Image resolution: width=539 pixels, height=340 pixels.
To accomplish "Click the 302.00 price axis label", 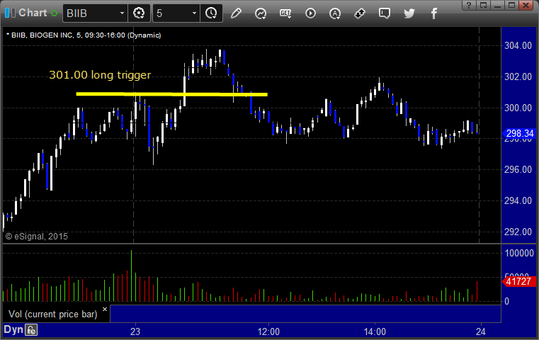I will (518, 76).
